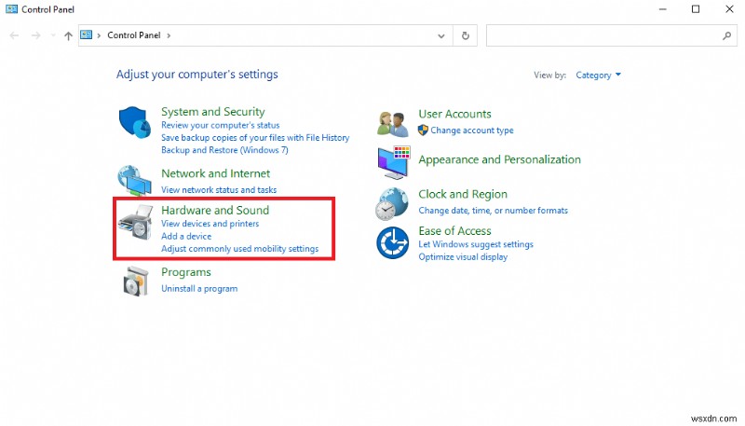Expand the Control Panel breadcrumb chevron
The image size is (745, 426).
pos(169,35)
